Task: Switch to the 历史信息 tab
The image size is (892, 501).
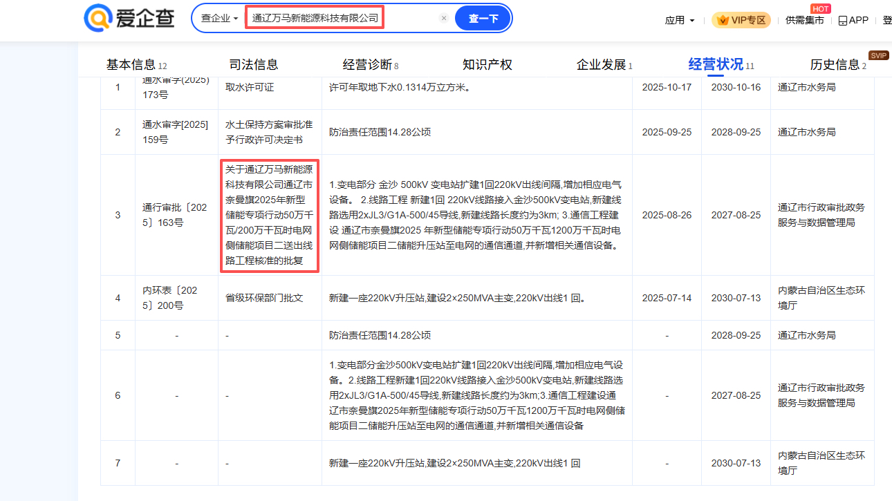Action: point(838,65)
